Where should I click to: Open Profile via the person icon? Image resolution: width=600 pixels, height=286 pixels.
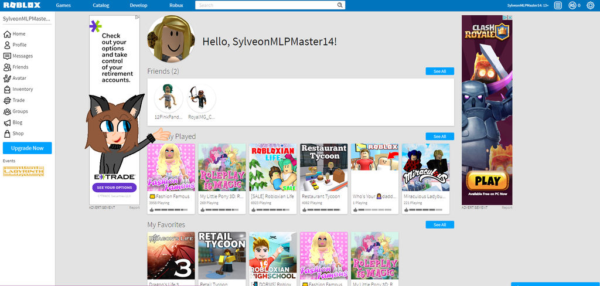pyautogui.click(x=7, y=45)
